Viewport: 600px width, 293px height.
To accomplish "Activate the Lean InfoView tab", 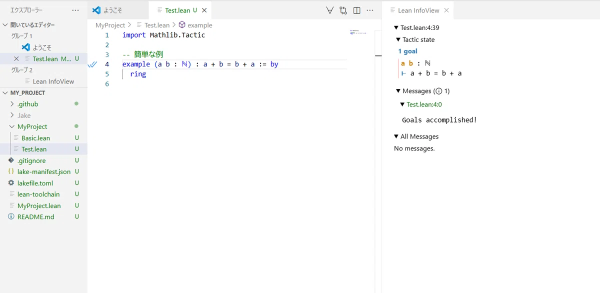I will [x=417, y=10].
